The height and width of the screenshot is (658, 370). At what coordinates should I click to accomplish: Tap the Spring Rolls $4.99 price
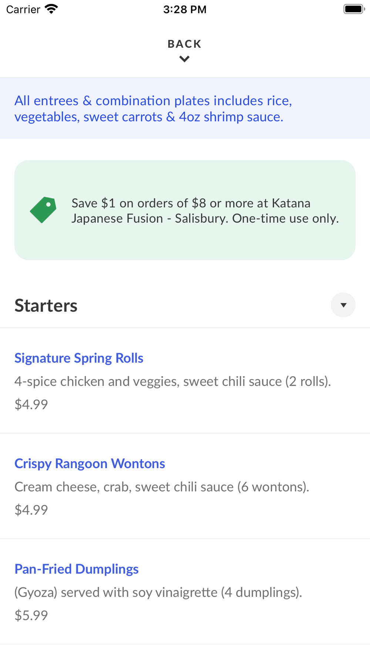click(31, 404)
